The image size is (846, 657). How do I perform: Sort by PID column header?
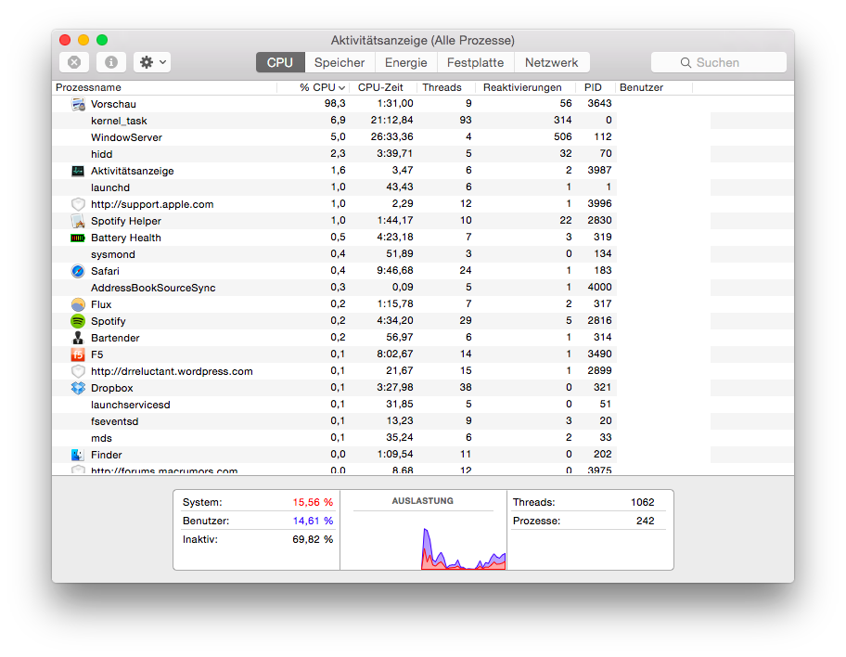click(x=595, y=87)
